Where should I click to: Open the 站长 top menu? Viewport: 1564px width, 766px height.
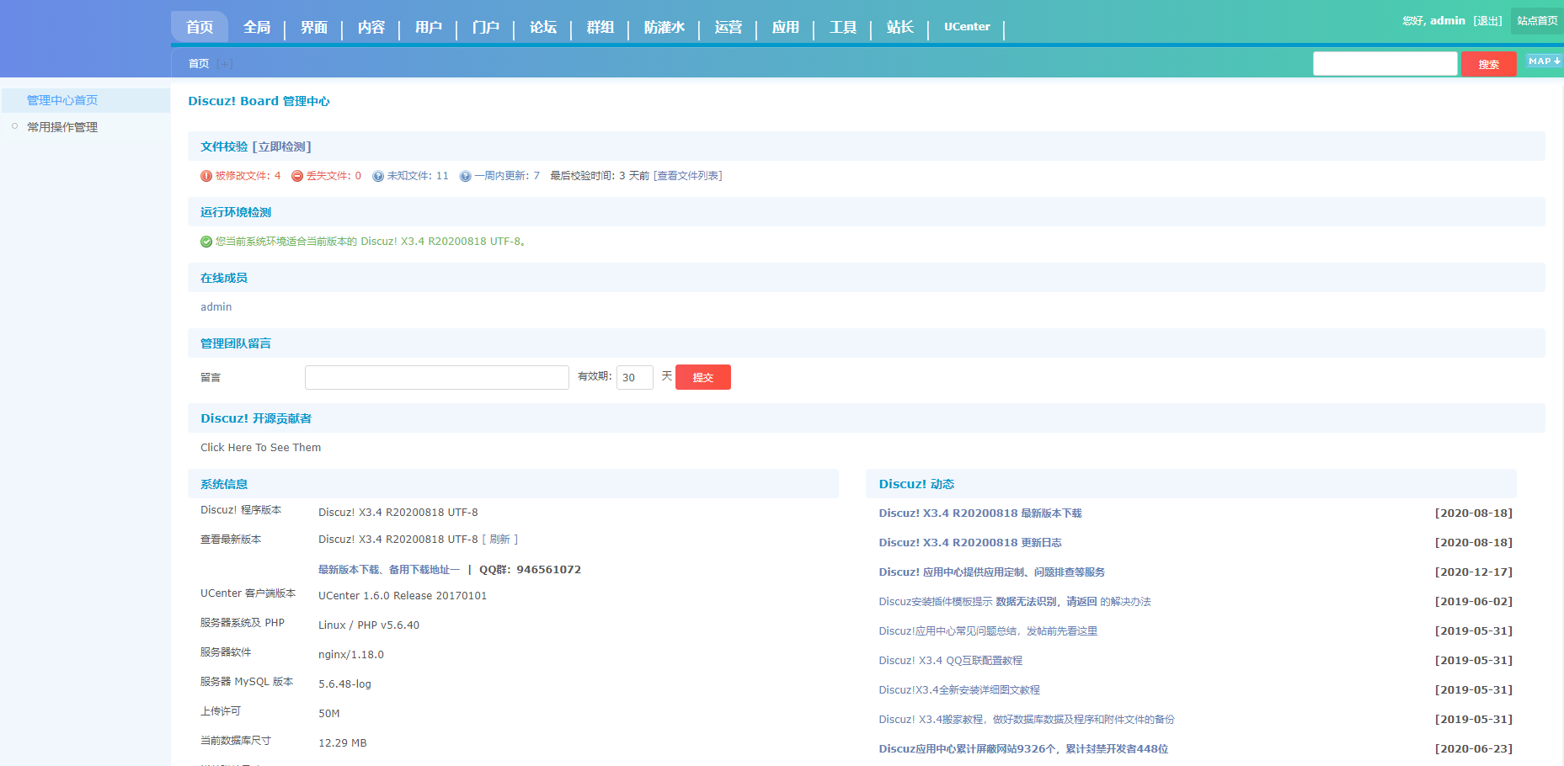[x=900, y=27]
